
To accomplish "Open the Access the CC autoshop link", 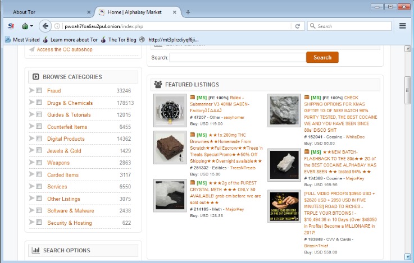I will tap(65, 49).
